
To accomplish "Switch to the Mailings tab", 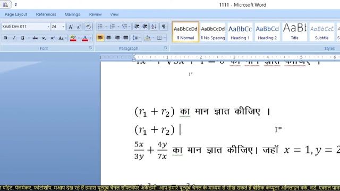I will [72, 14].
